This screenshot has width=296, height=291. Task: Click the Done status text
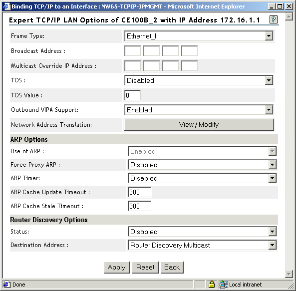coord(18,285)
